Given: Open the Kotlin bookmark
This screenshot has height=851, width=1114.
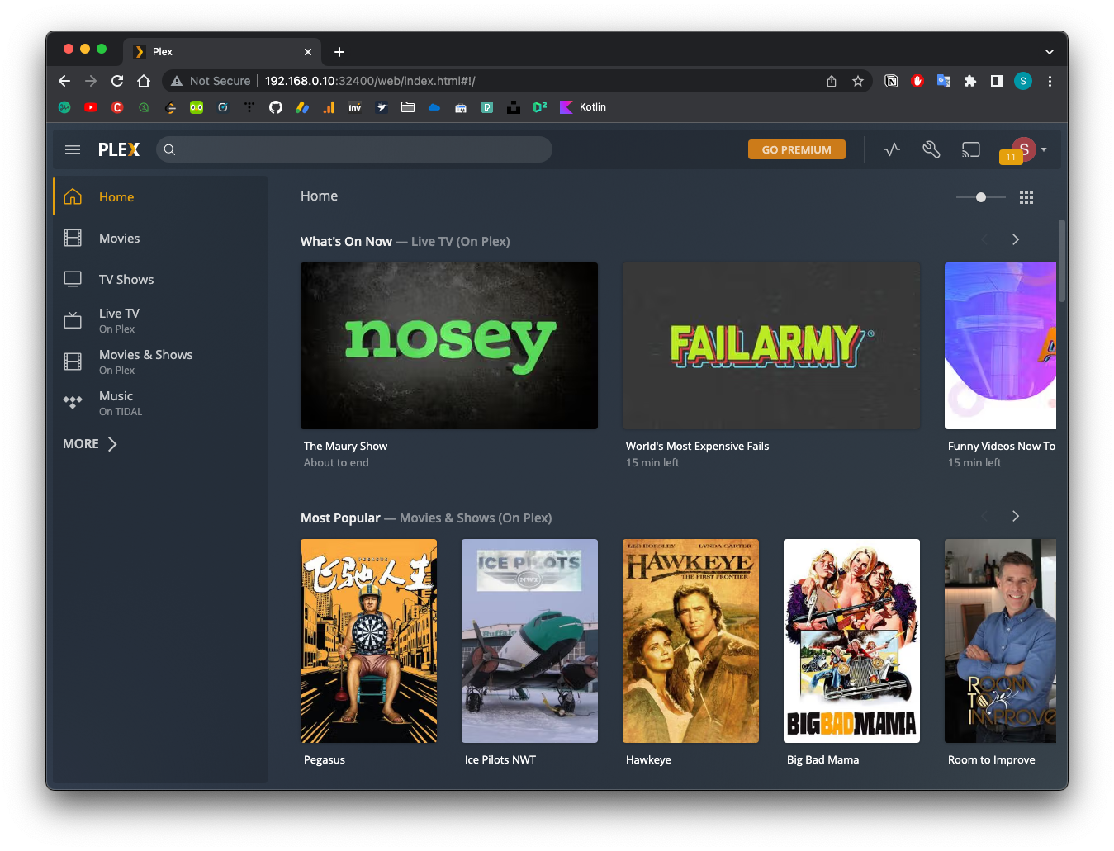Looking at the screenshot, I should 583,107.
